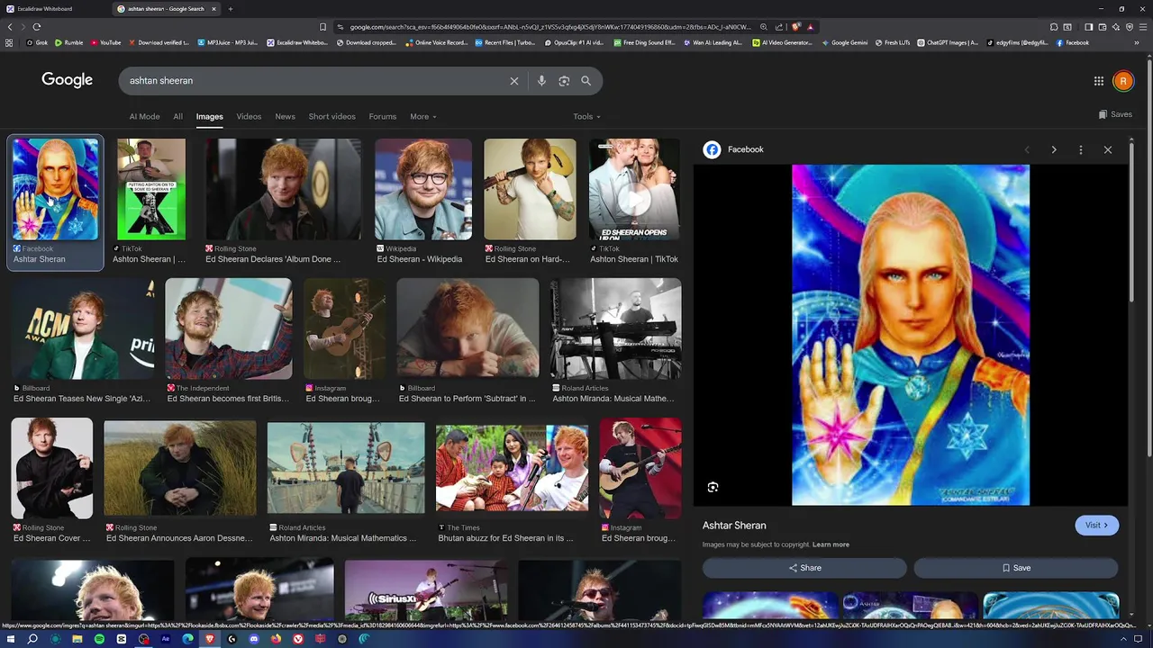The height and width of the screenshot is (648, 1153).
Task: Expand the More dropdown in search tabs
Action: [422, 116]
